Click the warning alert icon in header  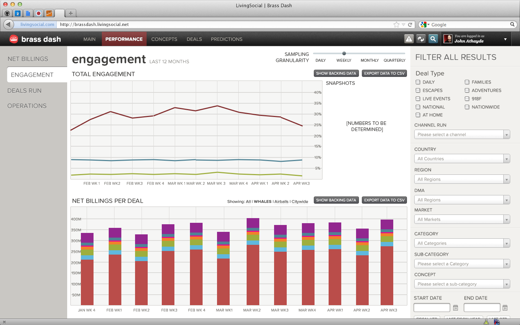[x=409, y=39]
